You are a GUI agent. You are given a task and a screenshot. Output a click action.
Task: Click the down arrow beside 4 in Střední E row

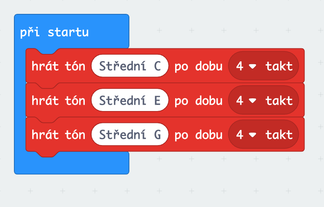pos(252,101)
